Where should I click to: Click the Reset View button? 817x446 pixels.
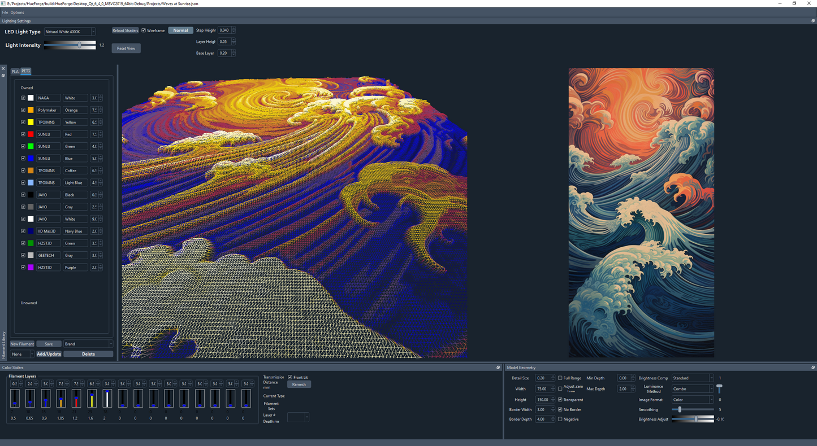coord(126,48)
